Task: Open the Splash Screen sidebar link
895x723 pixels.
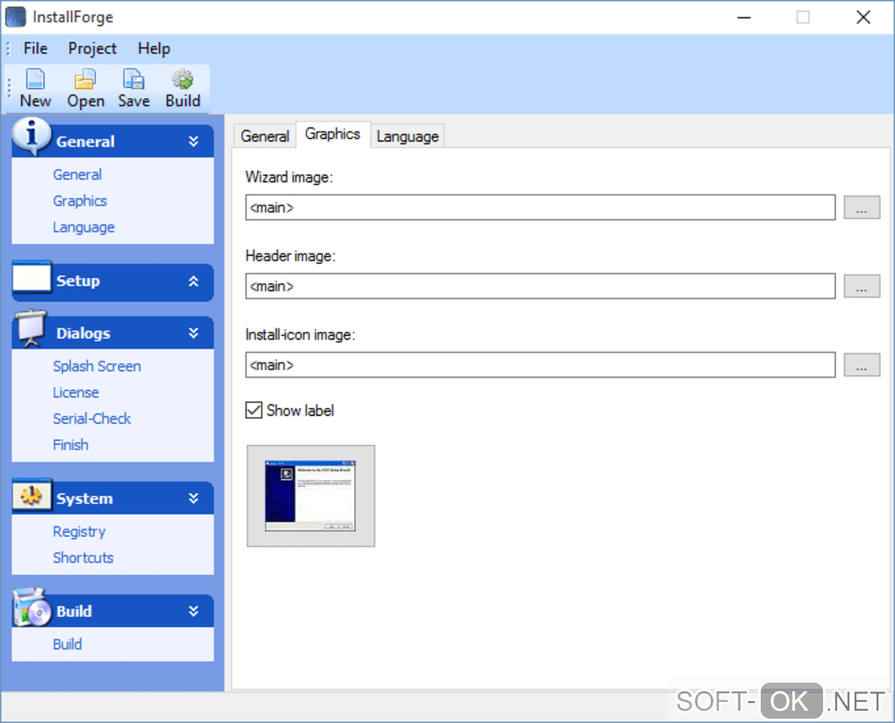Action: pos(97,366)
